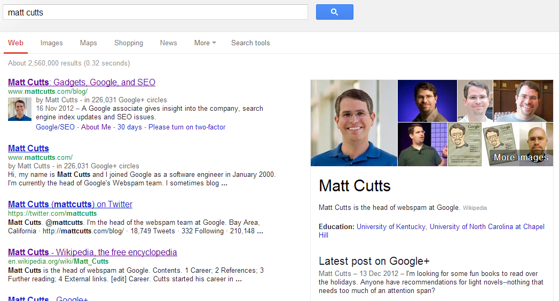559x301 pixels.
Task: Open Matt Cutts: Gadgets, Google, and SEO result
Action: [82, 82]
